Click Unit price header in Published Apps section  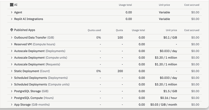tap(171, 30)
